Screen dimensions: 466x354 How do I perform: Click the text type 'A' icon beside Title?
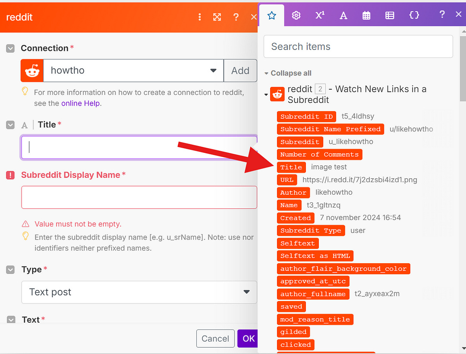coord(25,125)
